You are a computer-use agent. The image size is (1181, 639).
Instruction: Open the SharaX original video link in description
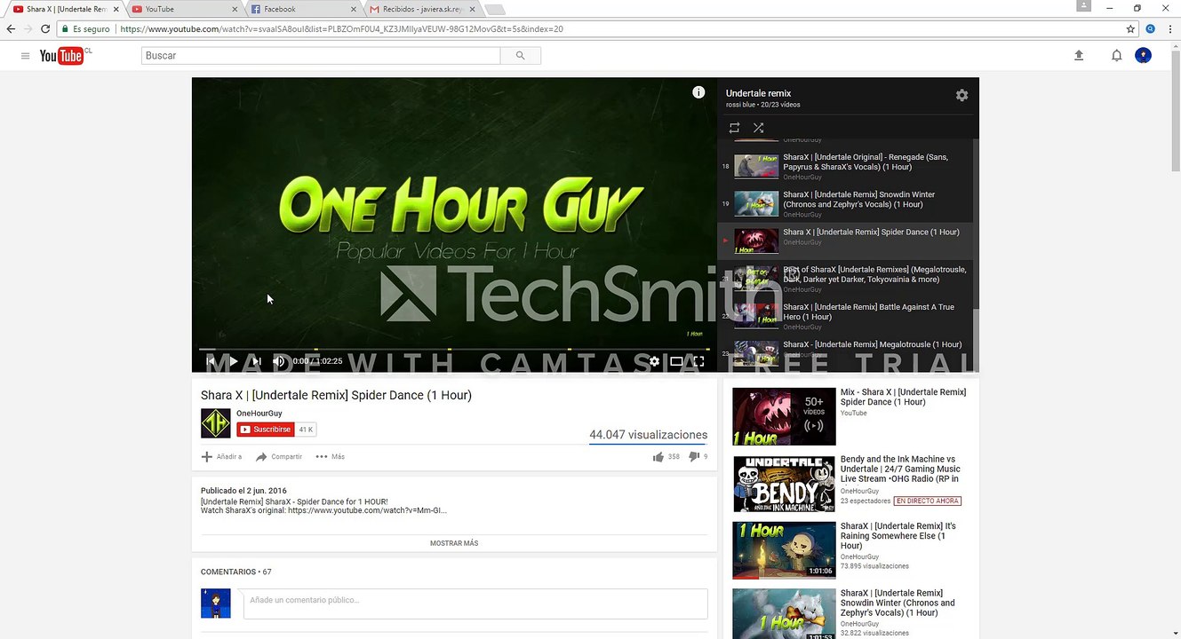tap(368, 510)
